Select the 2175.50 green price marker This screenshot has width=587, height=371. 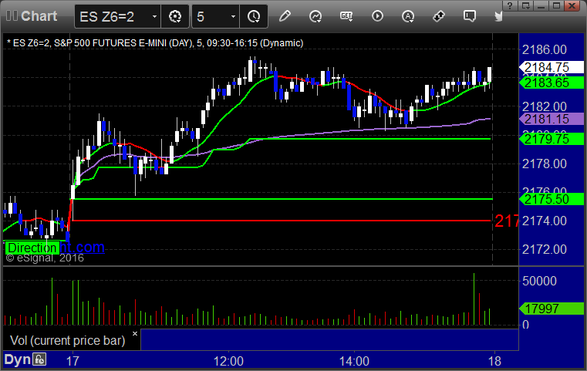[552, 199]
